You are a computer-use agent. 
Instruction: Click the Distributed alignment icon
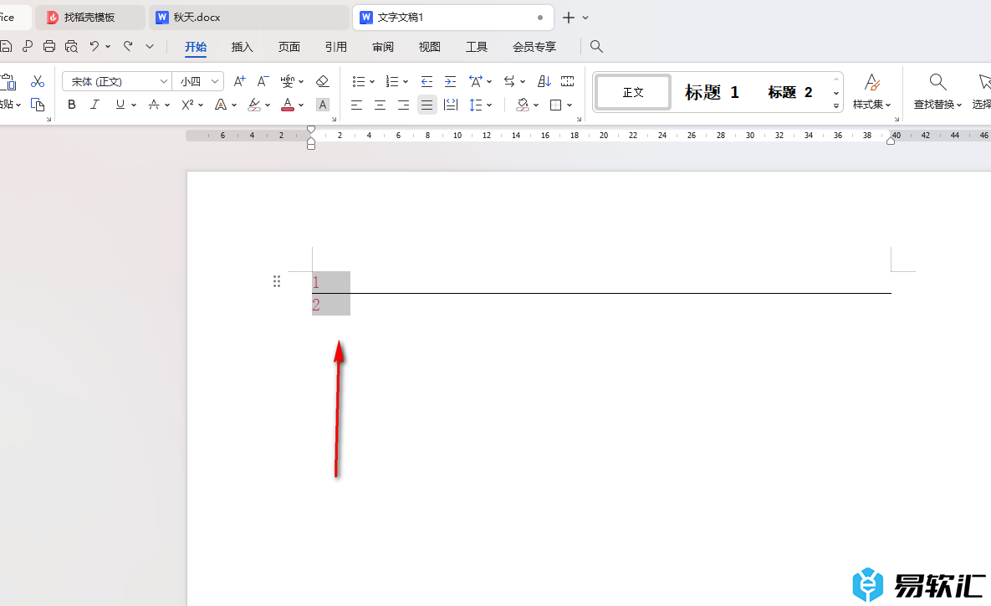[x=451, y=105]
